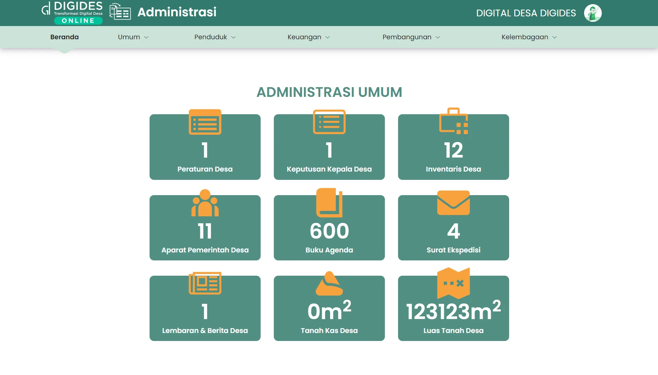Image resolution: width=658 pixels, height=375 pixels.
Task: Select the Buku Agenda count of 600
Action: click(x=329, y=231)
